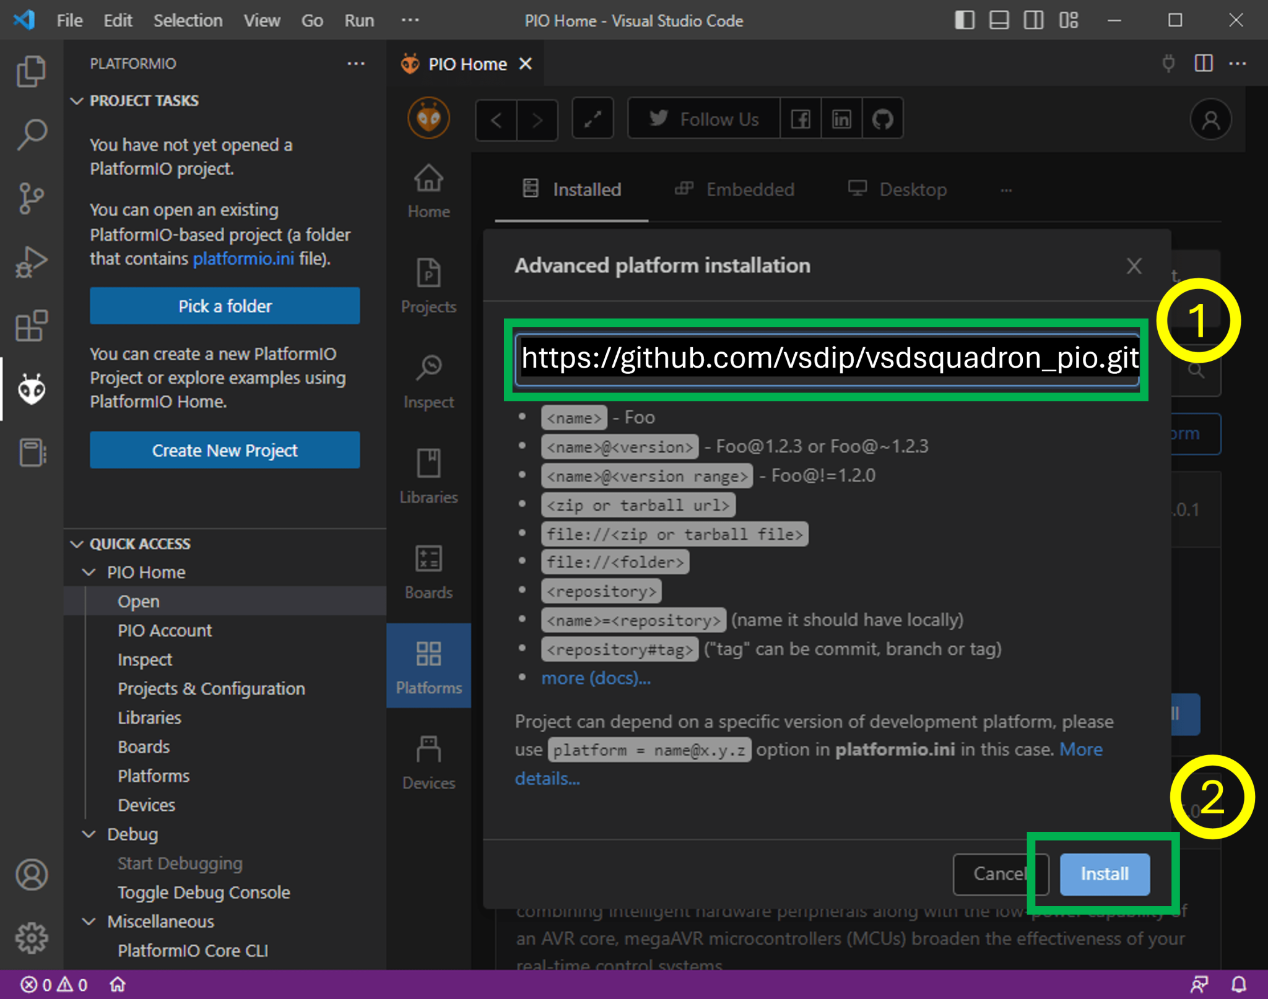Collapse the Debug tree group

90,834
